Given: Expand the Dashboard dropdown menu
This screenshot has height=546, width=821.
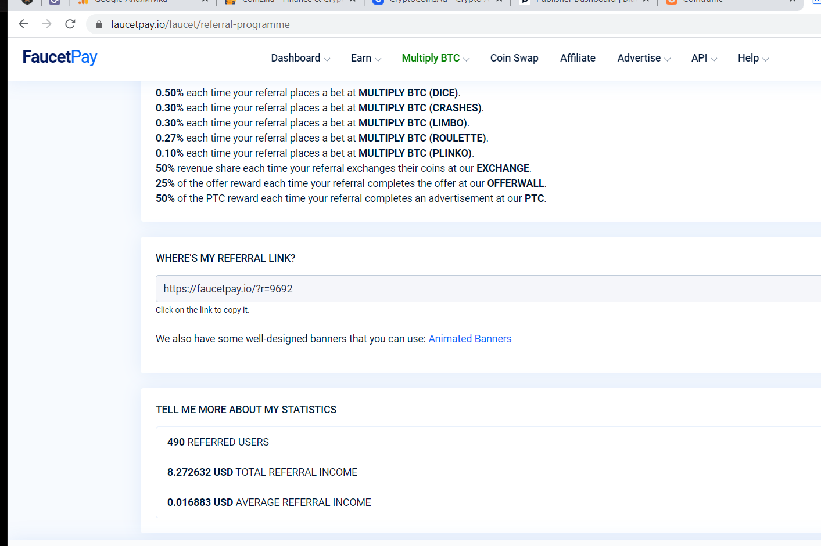Looking at the screenshot, I should (x=300, y=58).
